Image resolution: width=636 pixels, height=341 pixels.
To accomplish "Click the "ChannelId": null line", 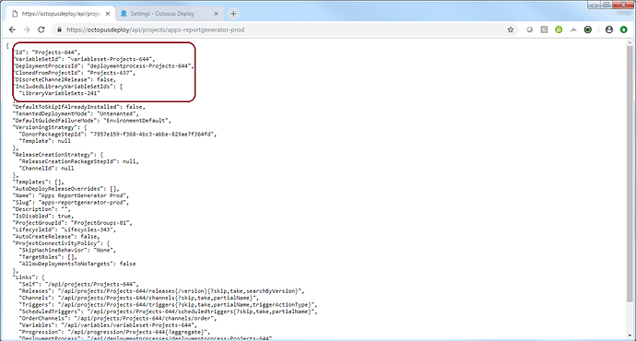I will 47,168.
